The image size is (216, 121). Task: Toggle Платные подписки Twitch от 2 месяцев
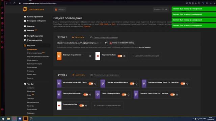coord(183,84)
